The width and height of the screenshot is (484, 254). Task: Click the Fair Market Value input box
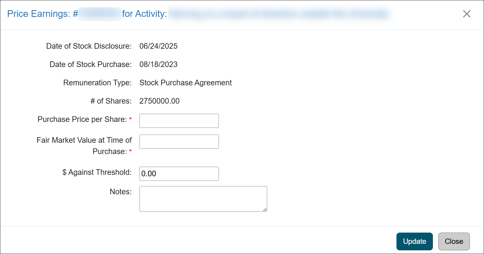[179, 142]
